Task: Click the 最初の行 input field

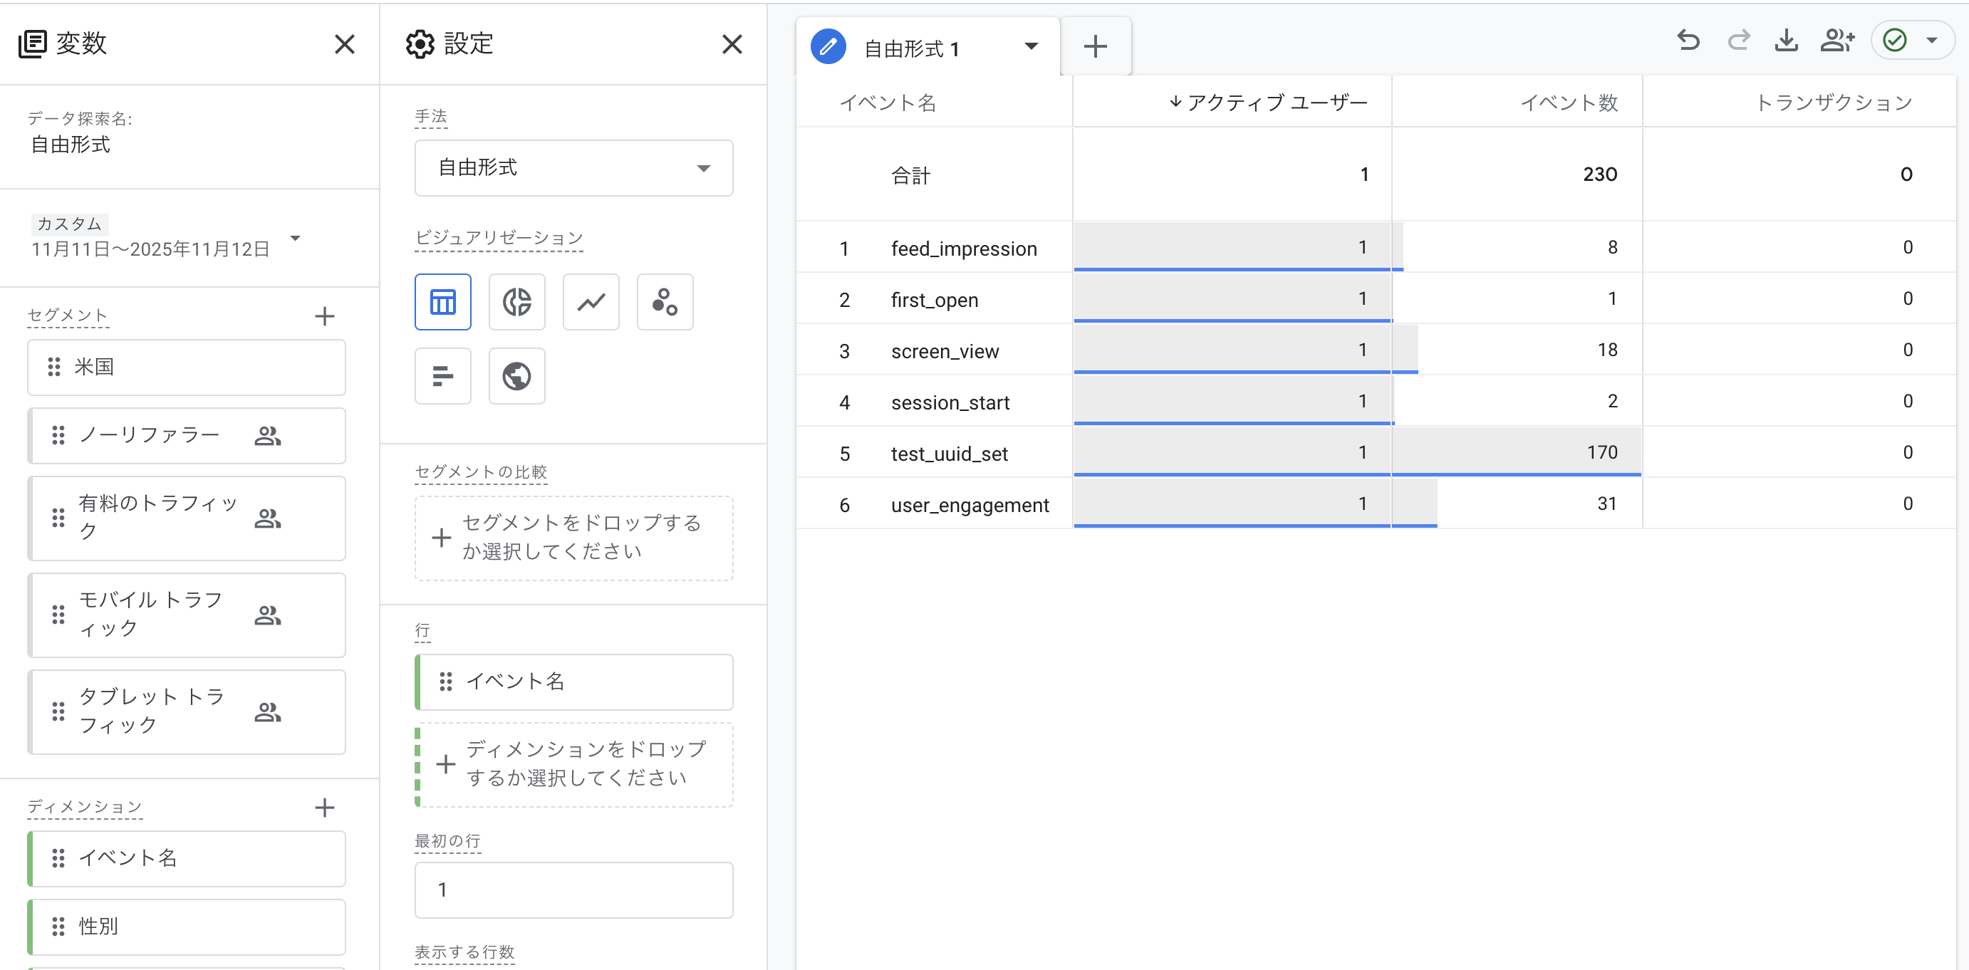Action: pos(574,890)
